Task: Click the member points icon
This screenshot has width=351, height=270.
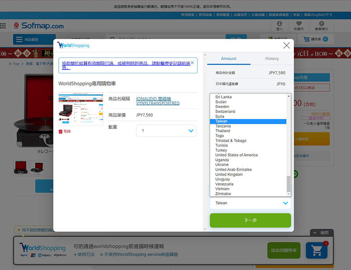Action: (x=322, y=25)
